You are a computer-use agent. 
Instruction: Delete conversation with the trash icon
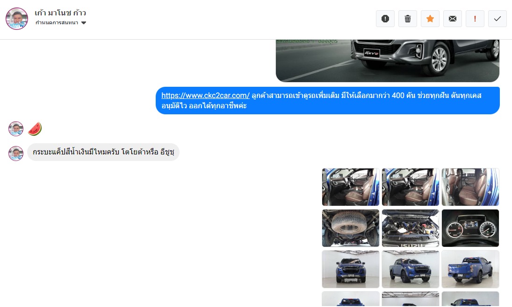click(x=408, y=19)
